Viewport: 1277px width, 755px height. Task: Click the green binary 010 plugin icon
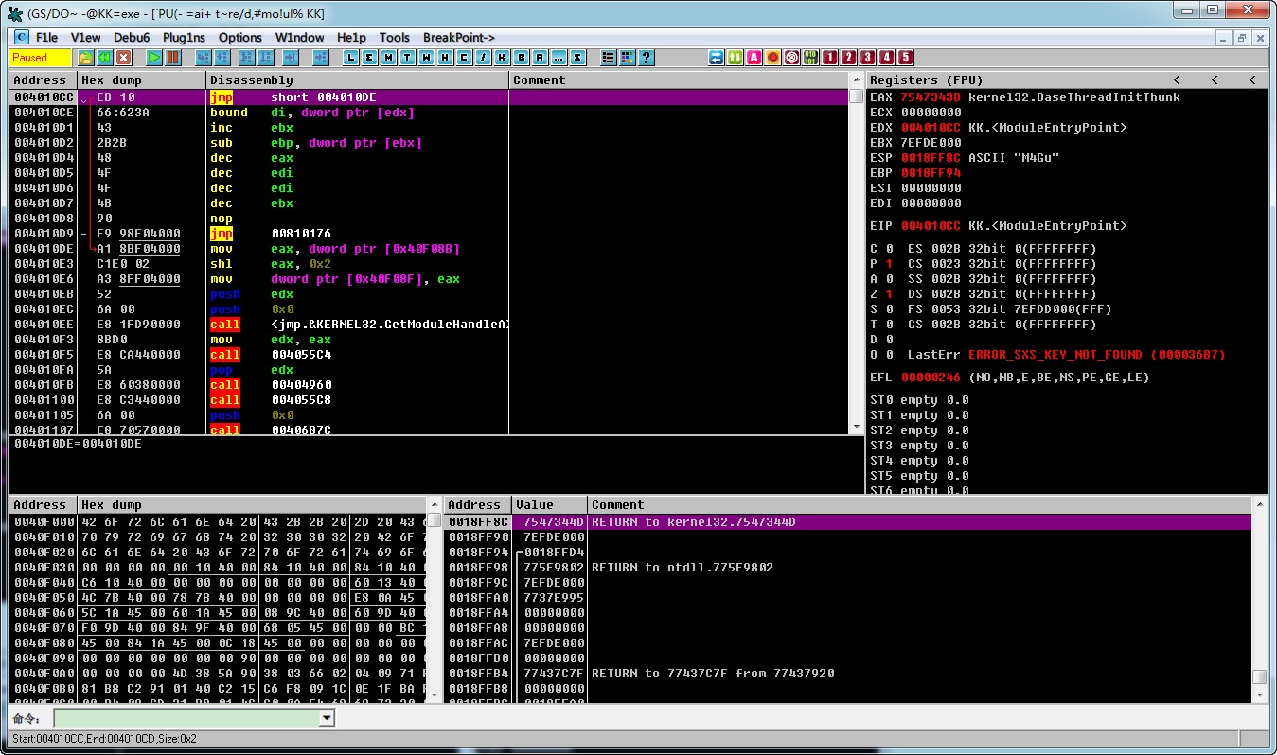[x=810, y=58]
